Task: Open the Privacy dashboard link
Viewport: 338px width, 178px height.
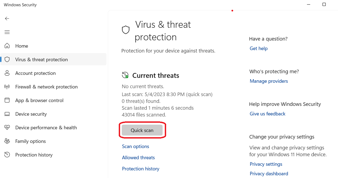Action: point(269,174)
